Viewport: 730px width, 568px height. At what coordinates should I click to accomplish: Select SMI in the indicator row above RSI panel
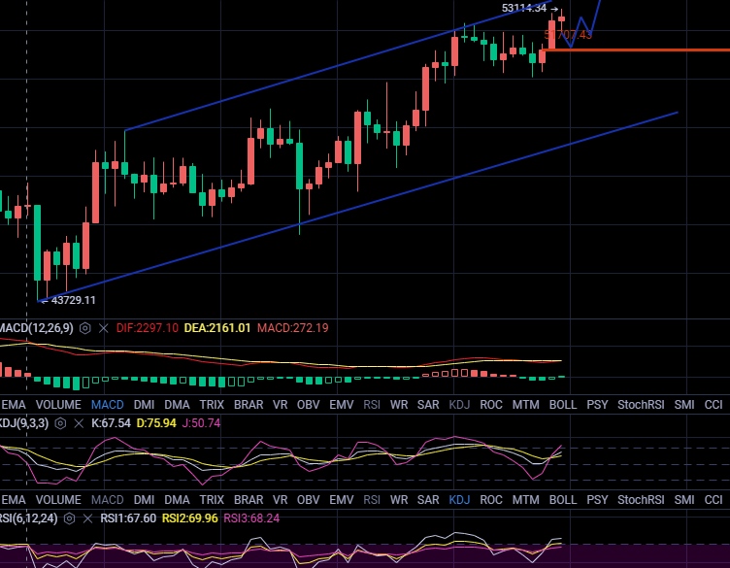pyautogui.click(x=684, y=500)
